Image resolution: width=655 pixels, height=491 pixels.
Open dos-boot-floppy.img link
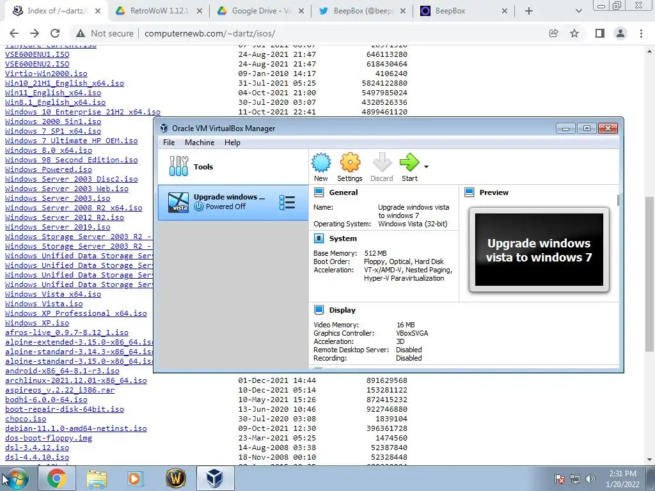point(49,438)
